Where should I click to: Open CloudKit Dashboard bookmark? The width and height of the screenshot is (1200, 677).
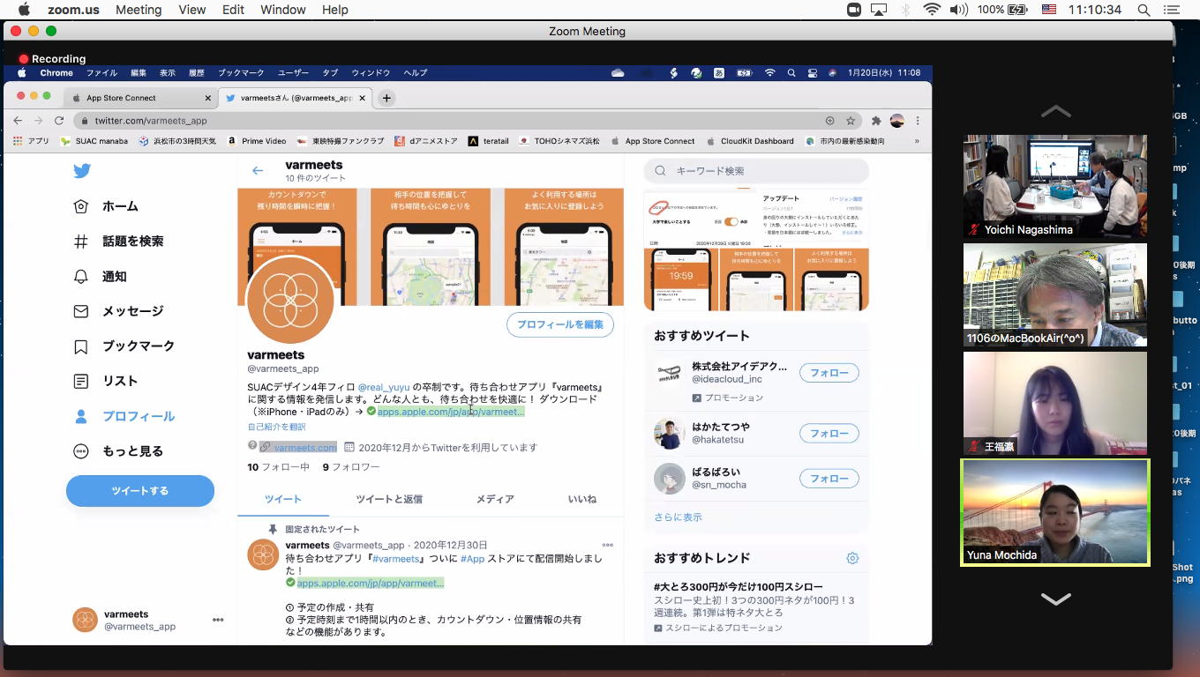pyautogui.click(x=750, y=141)
